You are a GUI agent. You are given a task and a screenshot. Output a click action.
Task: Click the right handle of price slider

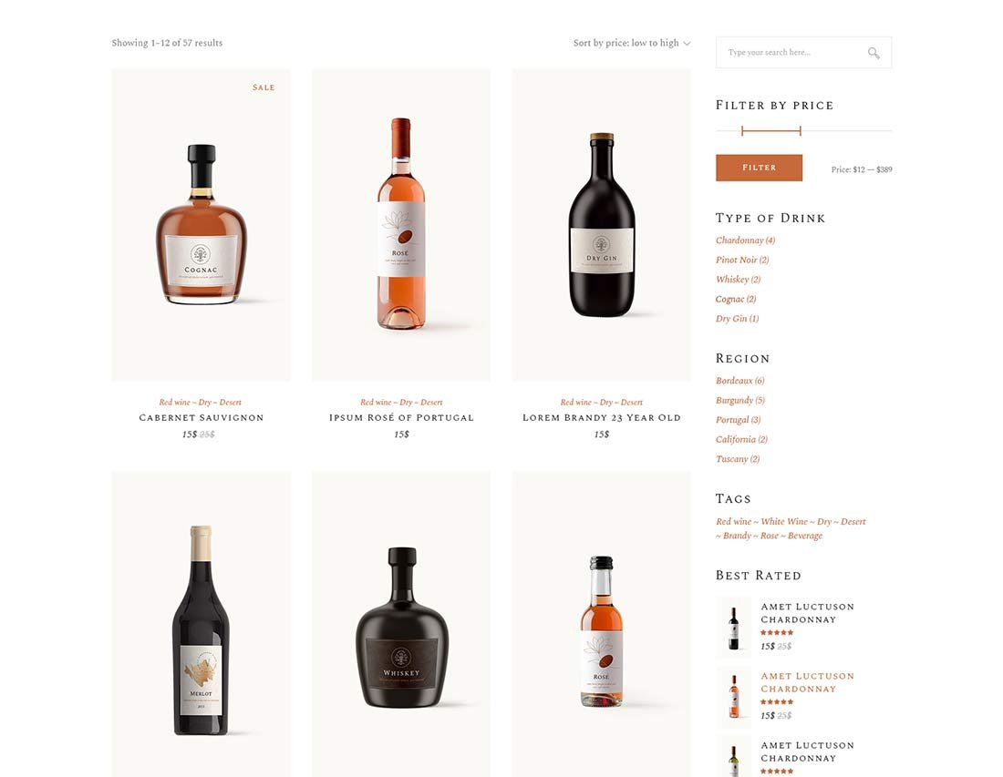(x=801, y=130)
